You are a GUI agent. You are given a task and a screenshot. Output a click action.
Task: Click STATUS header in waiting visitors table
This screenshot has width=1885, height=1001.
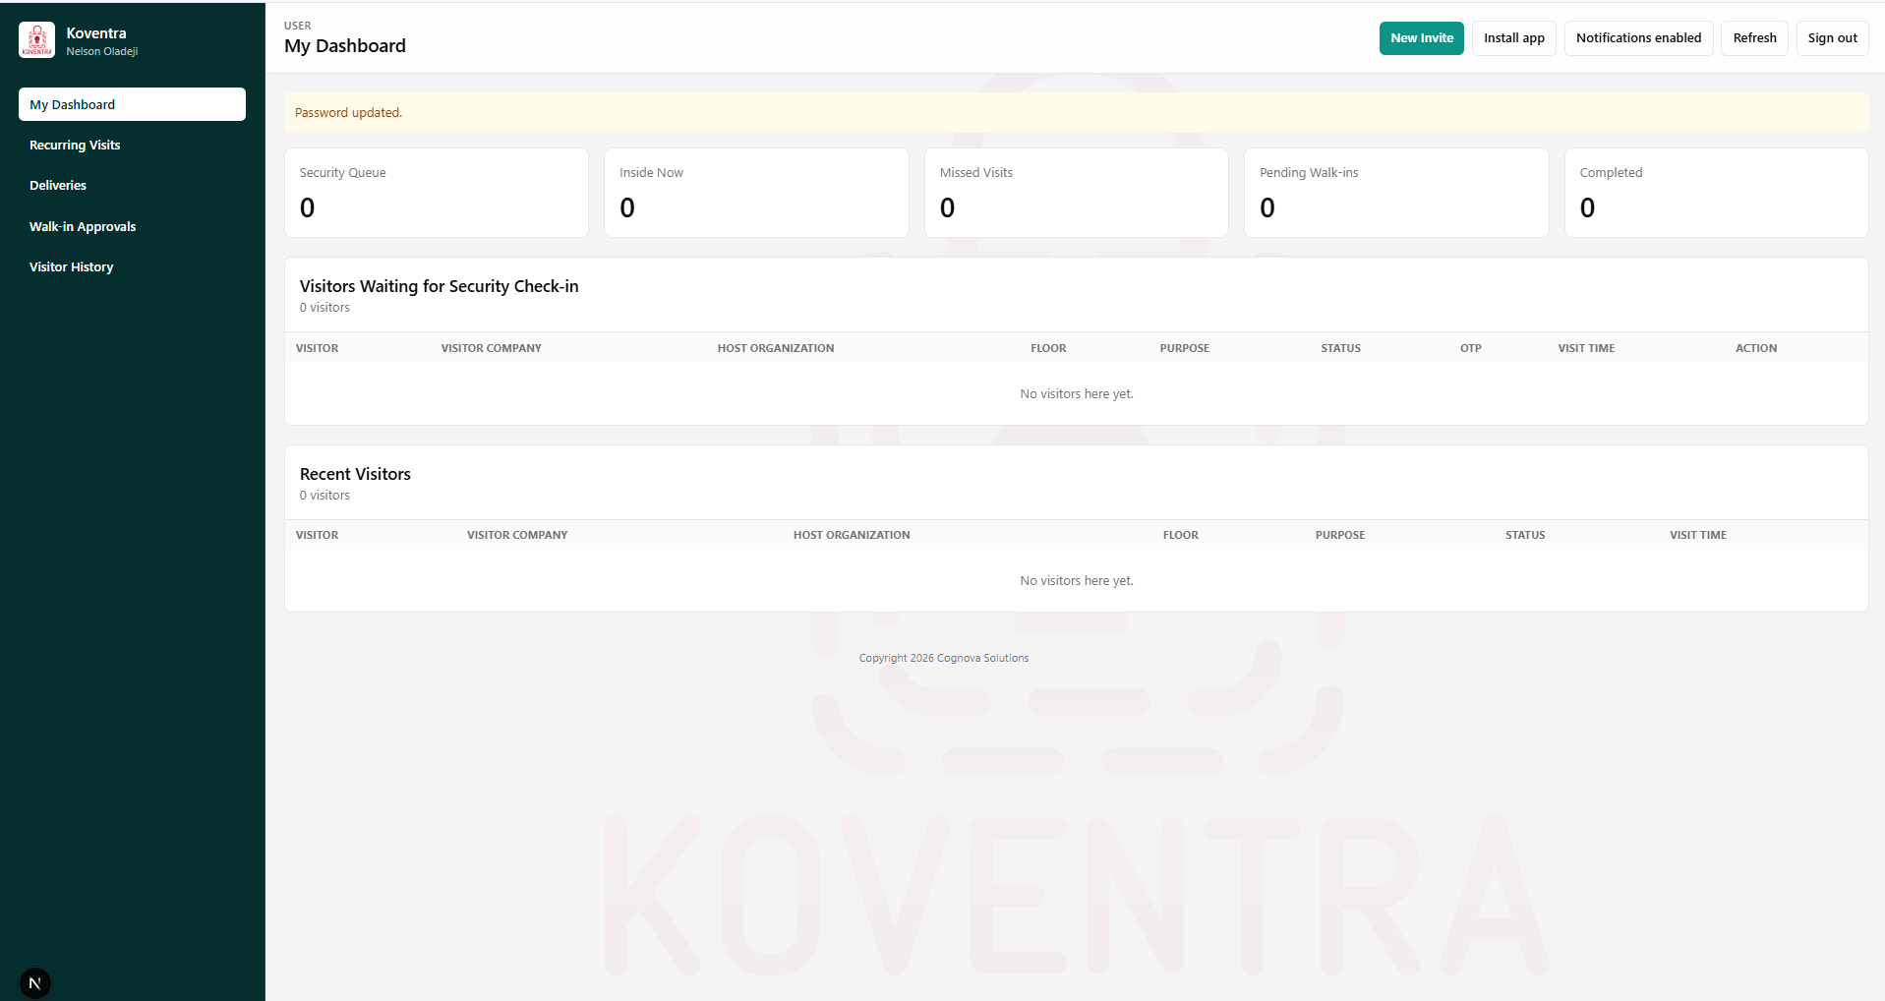point(1340,348)
